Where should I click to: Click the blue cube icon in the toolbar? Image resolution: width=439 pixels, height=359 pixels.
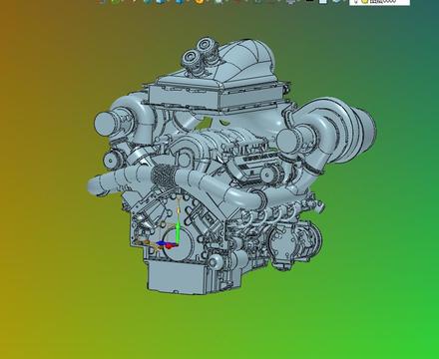click(161, 1)
